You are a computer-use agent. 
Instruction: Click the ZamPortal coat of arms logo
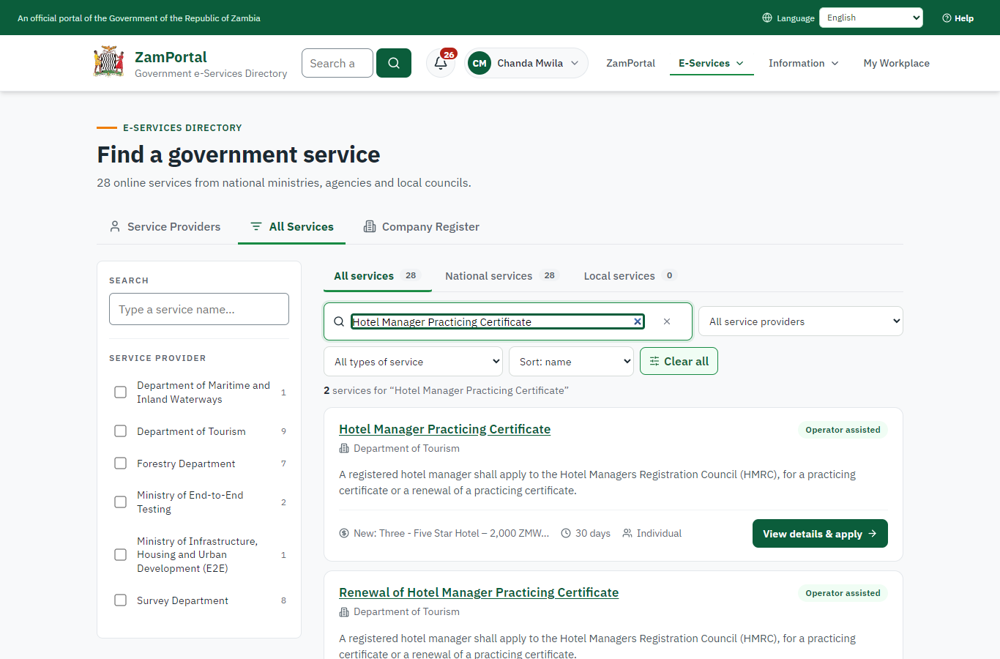pyautogui.click(x=108, y=62)
